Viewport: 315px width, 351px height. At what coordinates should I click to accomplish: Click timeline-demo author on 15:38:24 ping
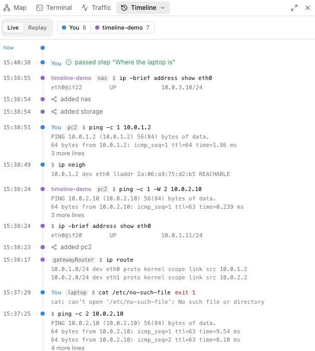71,189
